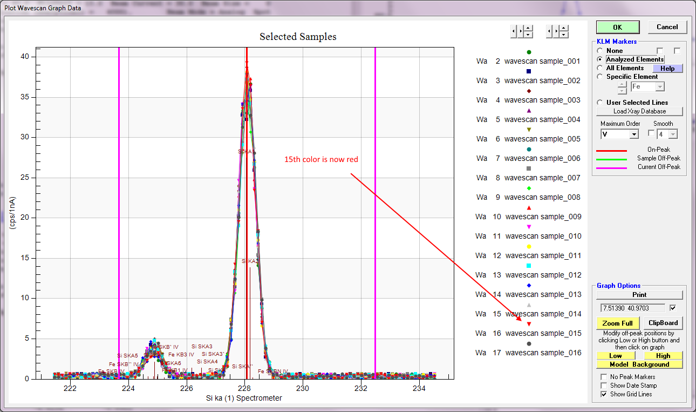Click the navy square marker above sample_002

coord(529,71)
